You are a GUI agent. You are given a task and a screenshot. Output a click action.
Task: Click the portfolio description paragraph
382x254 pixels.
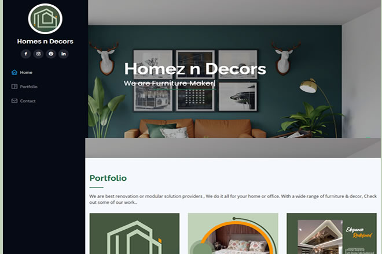[233, 199]
